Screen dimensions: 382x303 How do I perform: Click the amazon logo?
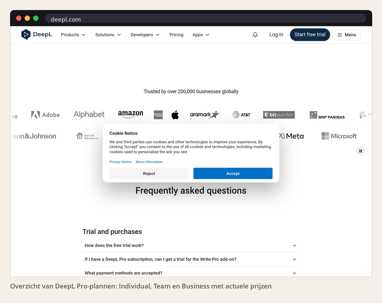pyautogui.click(x=130, y=114)
